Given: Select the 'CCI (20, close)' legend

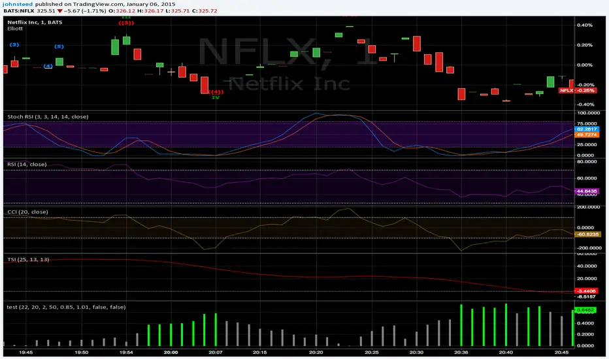Looking at the screenshot, I should pyautogui.click(x=28, y=212).
